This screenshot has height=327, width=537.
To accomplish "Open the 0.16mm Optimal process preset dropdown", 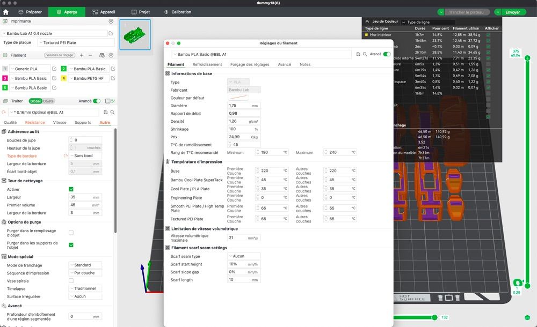I will pyautogui.click(x=54, y=112).
